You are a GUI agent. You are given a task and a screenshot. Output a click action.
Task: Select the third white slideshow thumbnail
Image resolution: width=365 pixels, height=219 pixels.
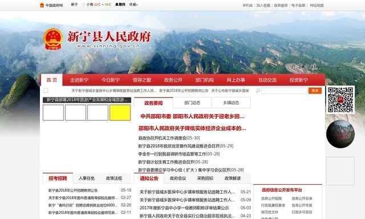pos(98,113)
